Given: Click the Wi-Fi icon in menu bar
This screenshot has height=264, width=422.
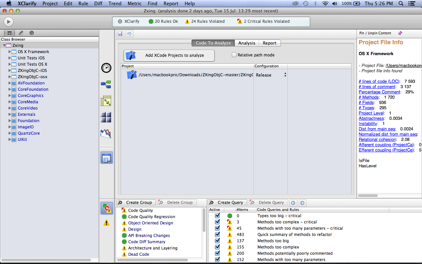Looking at the screenshot, I should click(x=325, y=4).
